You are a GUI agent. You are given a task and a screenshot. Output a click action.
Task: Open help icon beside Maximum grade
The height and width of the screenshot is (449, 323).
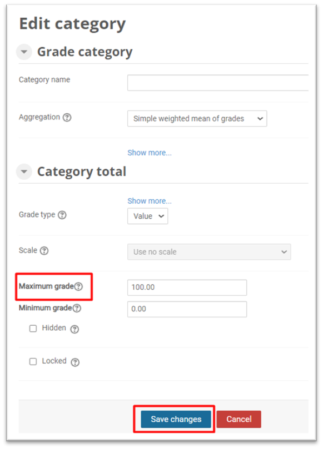click(x=78, y=286)
